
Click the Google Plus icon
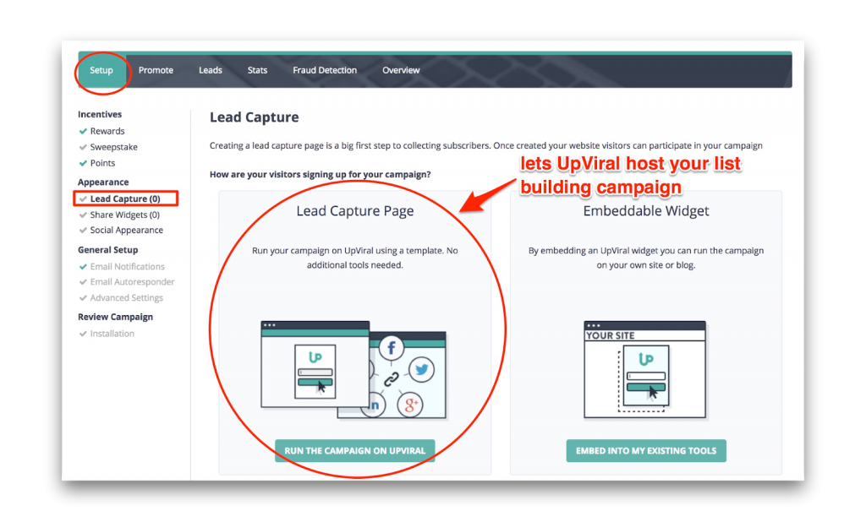point(410,405)
